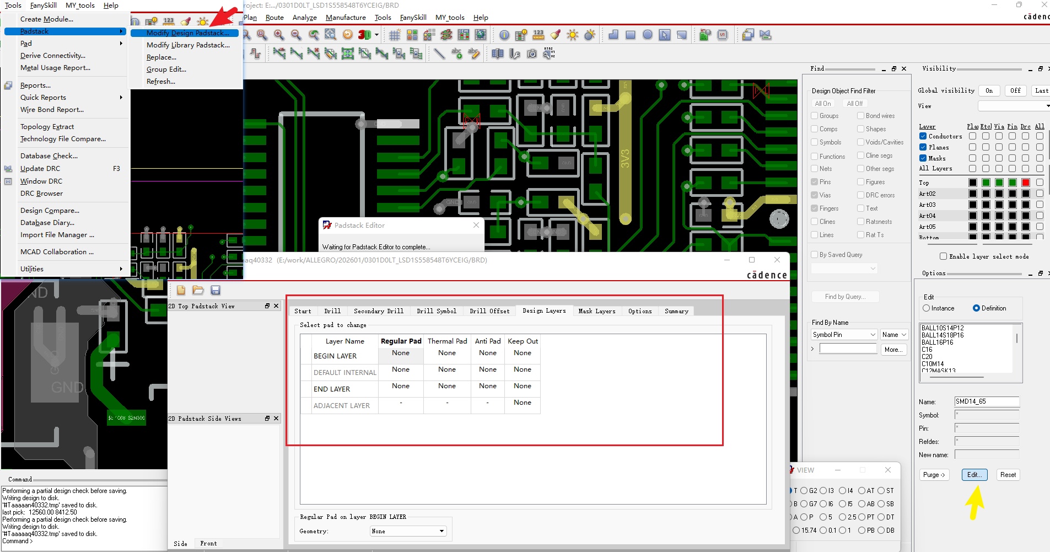Click the edit text abc pencil icon
1050x552 pixels.
coord(473,53)
